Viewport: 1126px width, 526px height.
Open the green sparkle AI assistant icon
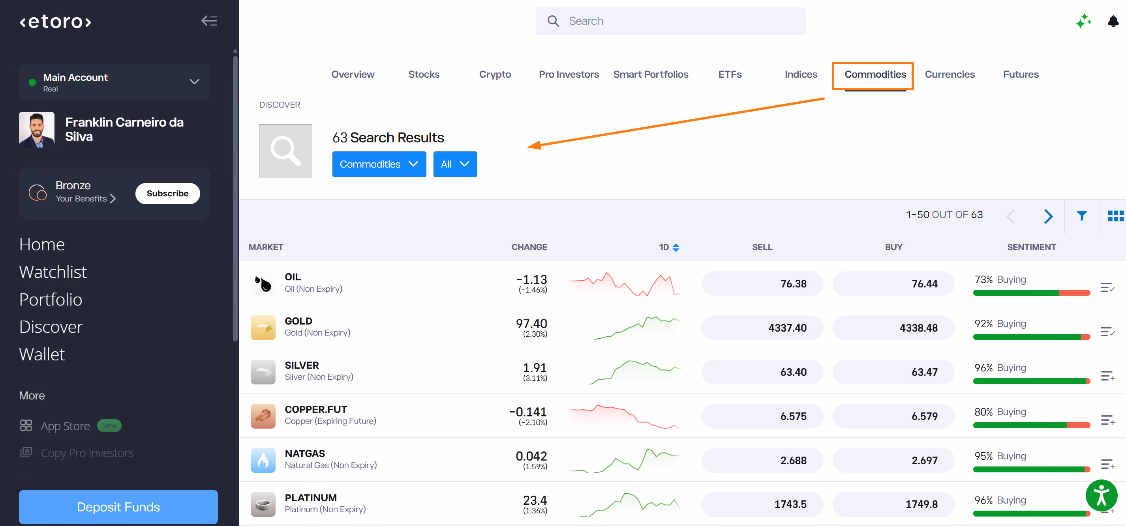pos(1083,21)
